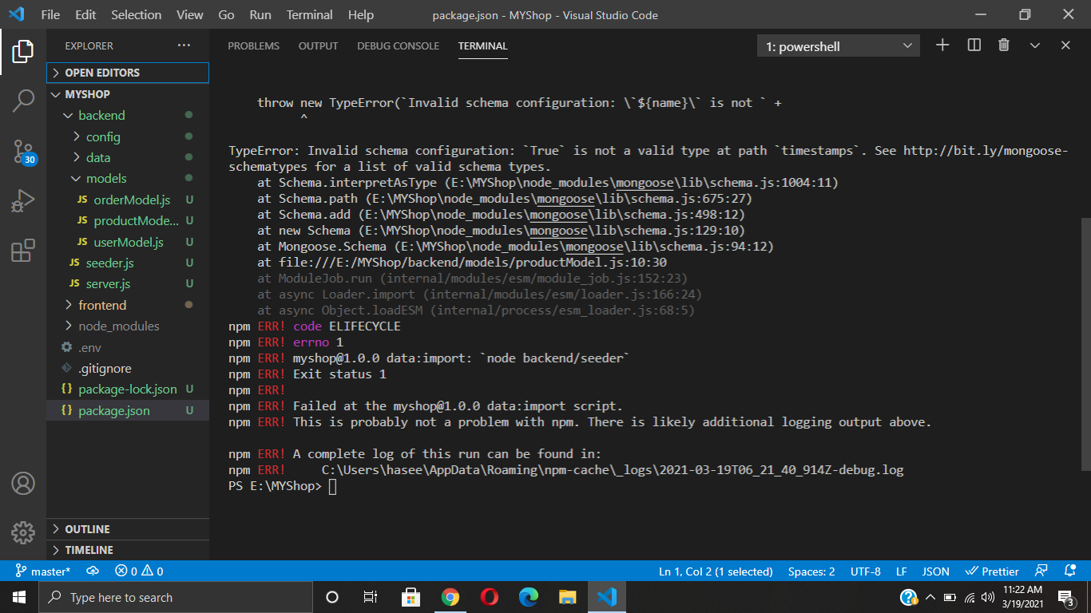Click the synchronize changes icon
Viewport: 1091px width, 613px height.
point(93,571)
